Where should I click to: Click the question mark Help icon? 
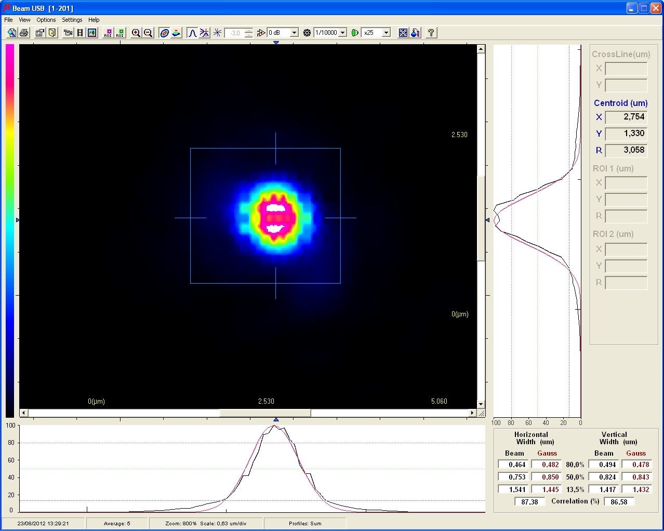tap(431, 33)
